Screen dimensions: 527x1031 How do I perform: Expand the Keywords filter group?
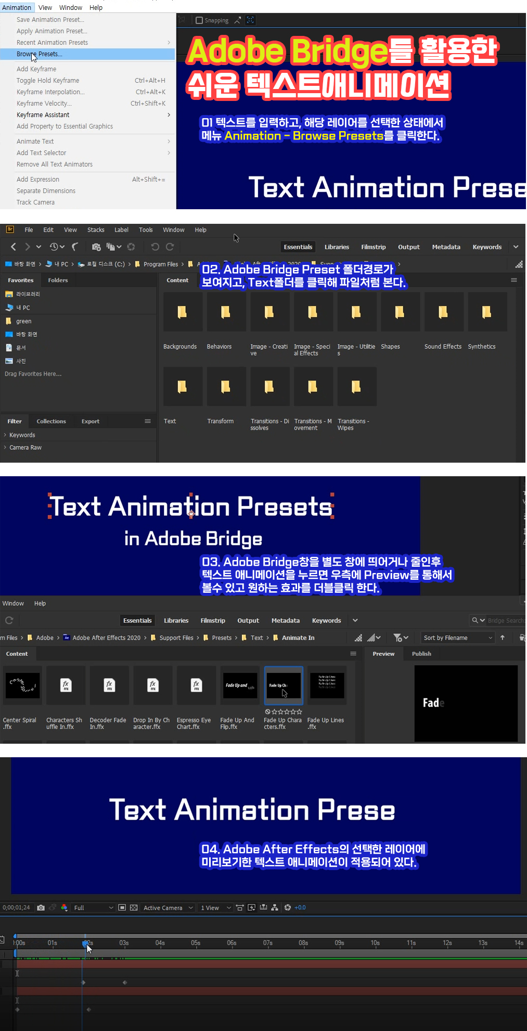[5, 435]
